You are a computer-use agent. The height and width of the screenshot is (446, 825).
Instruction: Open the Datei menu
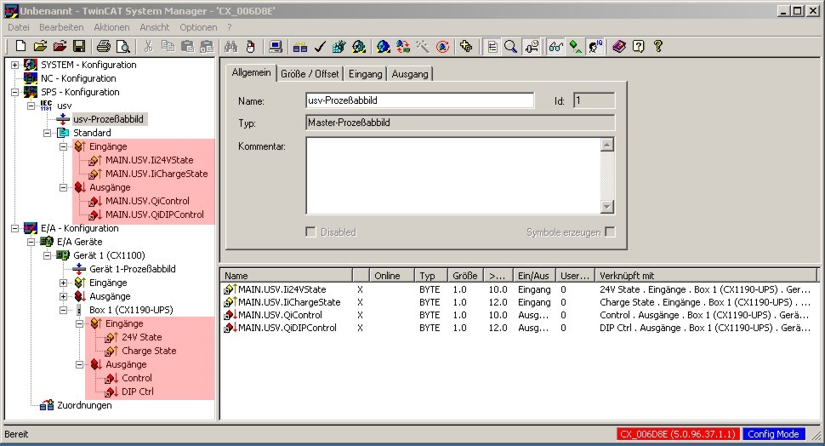(x=19, y=27)
